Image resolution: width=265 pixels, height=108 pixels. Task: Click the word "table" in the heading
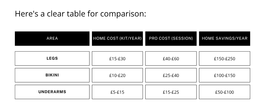[x=75, y=13]
